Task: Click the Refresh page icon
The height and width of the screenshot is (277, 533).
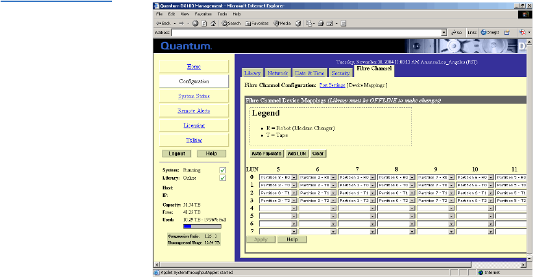Action: pos(204,23)
